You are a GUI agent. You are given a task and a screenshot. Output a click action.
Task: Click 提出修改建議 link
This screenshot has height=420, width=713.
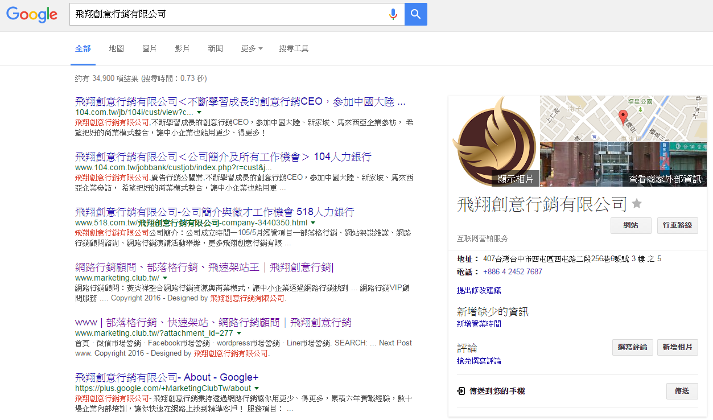point(479,290)
